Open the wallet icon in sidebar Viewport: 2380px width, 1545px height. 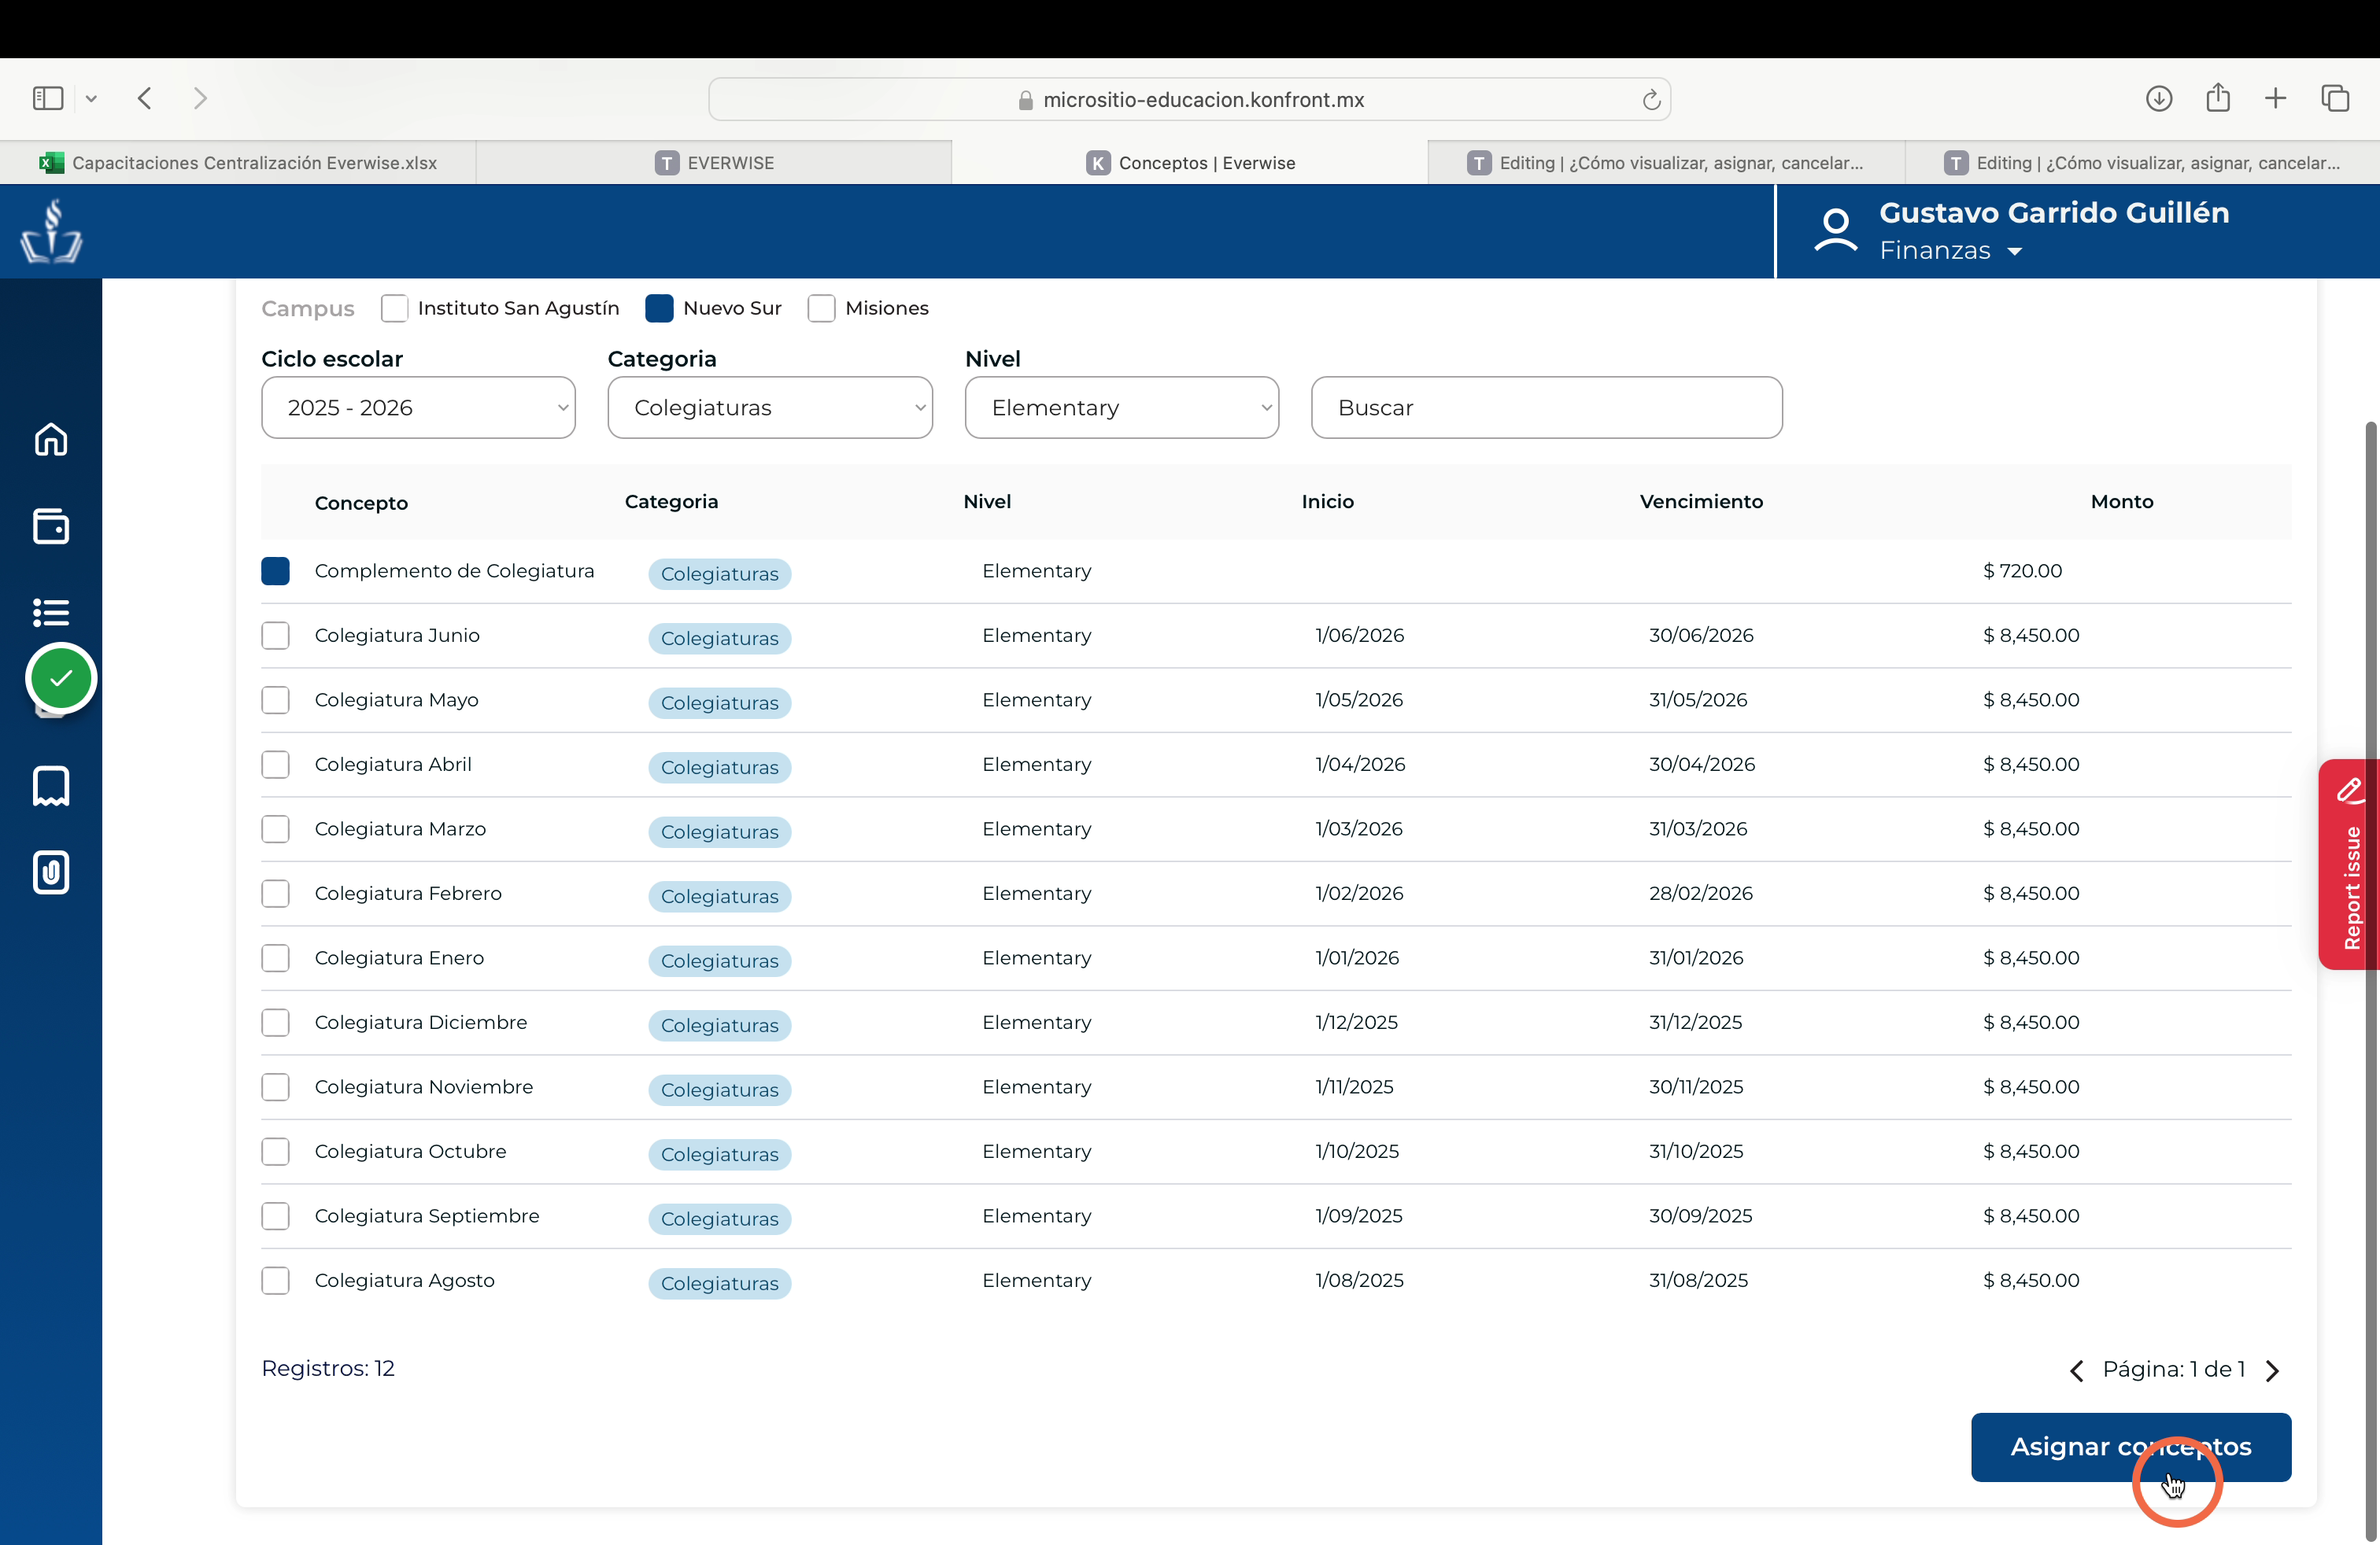click(x=51, y=525)
